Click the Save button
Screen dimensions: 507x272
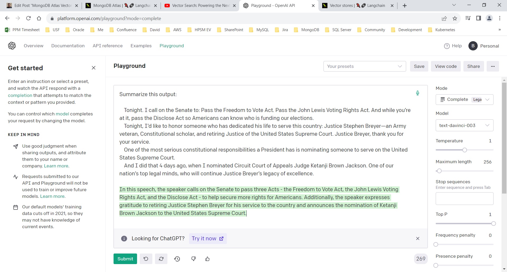pos(419,66)
